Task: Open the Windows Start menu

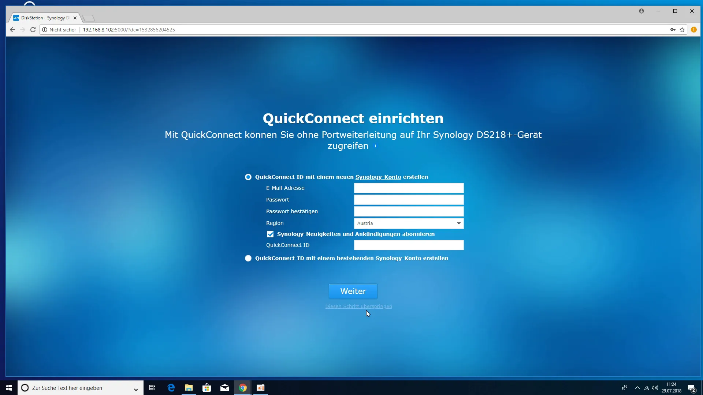Action: pos(9,388)
